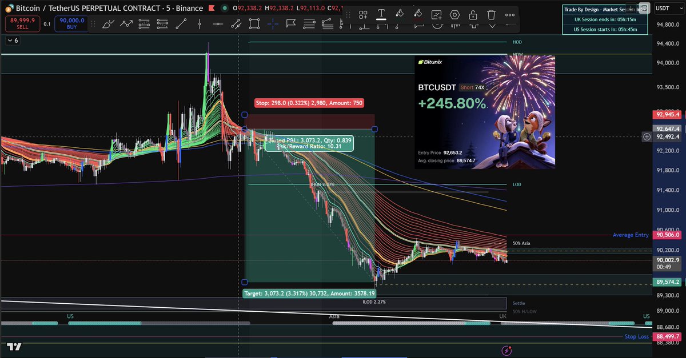686x358 pixels.
Task: Open text color option in floating toolbar
Action: [381, 14]
